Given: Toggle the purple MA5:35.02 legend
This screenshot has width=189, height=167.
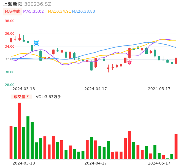Looking at the screenshot, I should 33,12.
